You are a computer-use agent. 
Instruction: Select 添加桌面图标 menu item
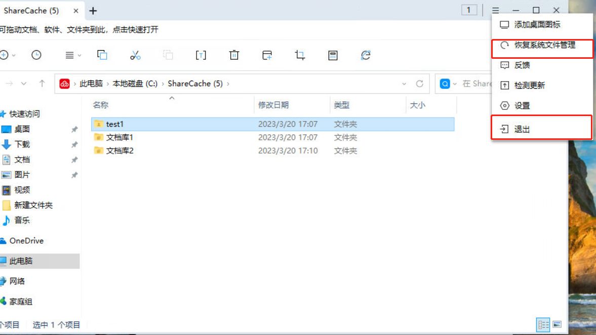coord(542,25)
